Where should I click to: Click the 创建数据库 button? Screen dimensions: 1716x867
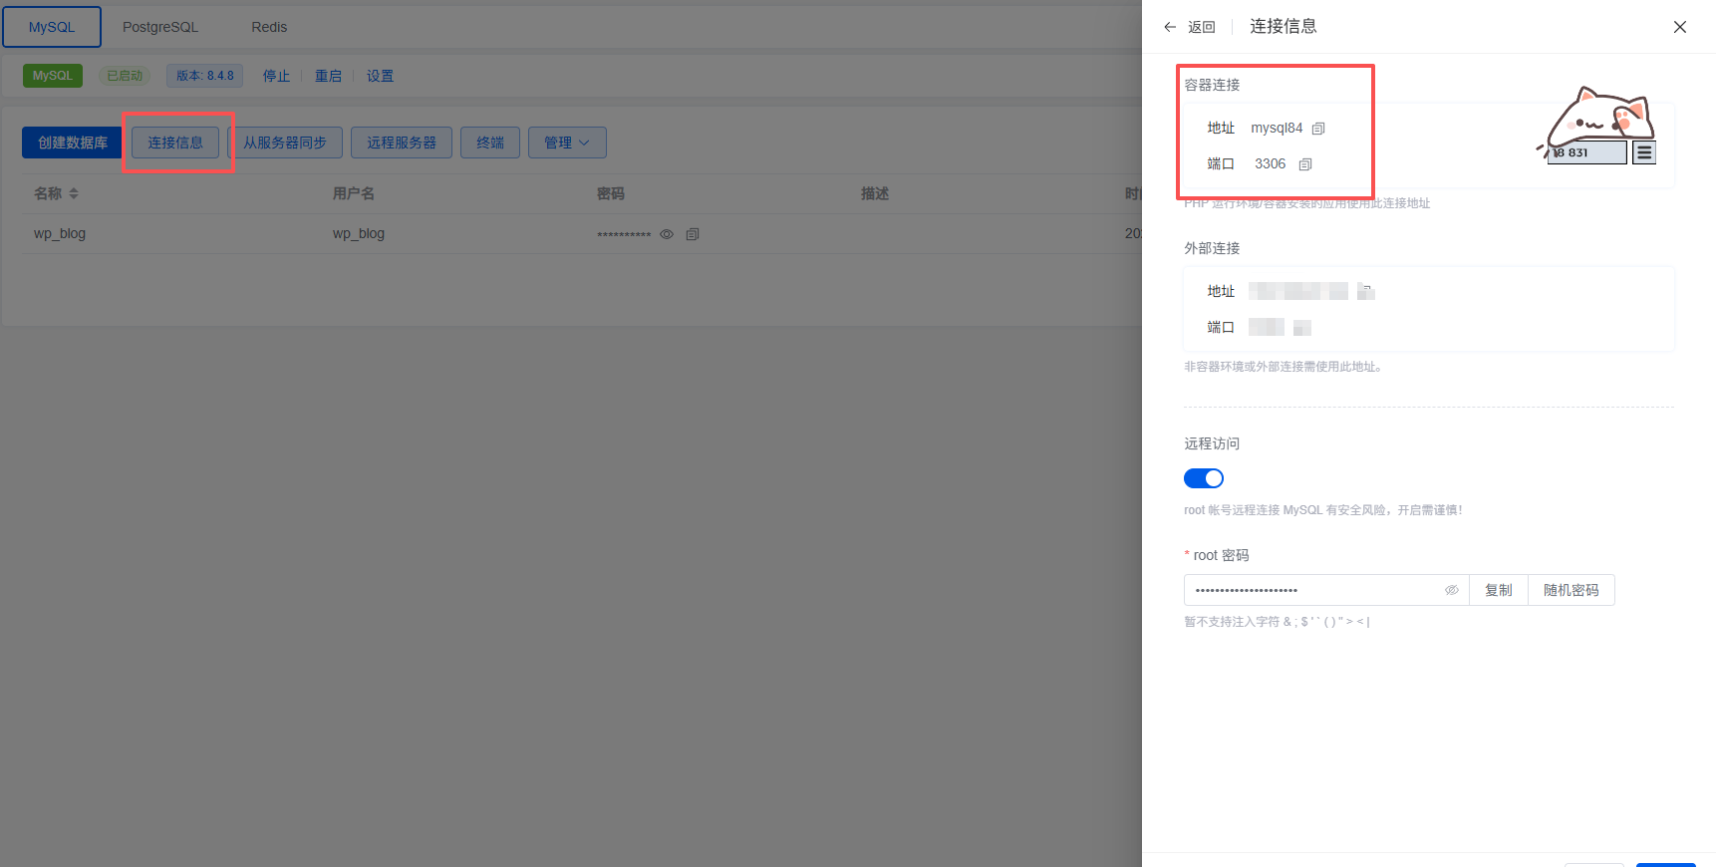coord(72,143)
